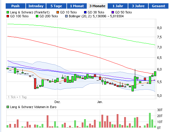Open the Gesamt full history tab
Image resolution: width=169 pixels, height=132 pixels.
(159, 6)
